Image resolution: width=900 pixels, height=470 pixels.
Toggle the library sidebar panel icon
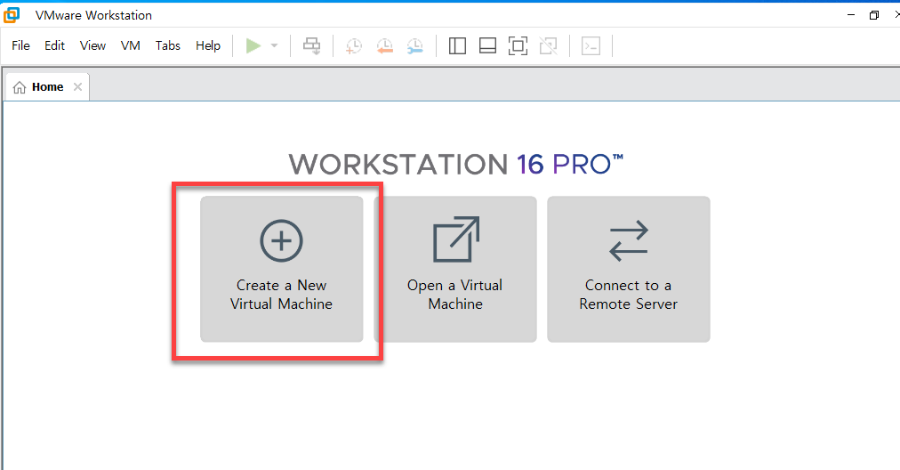457,46
